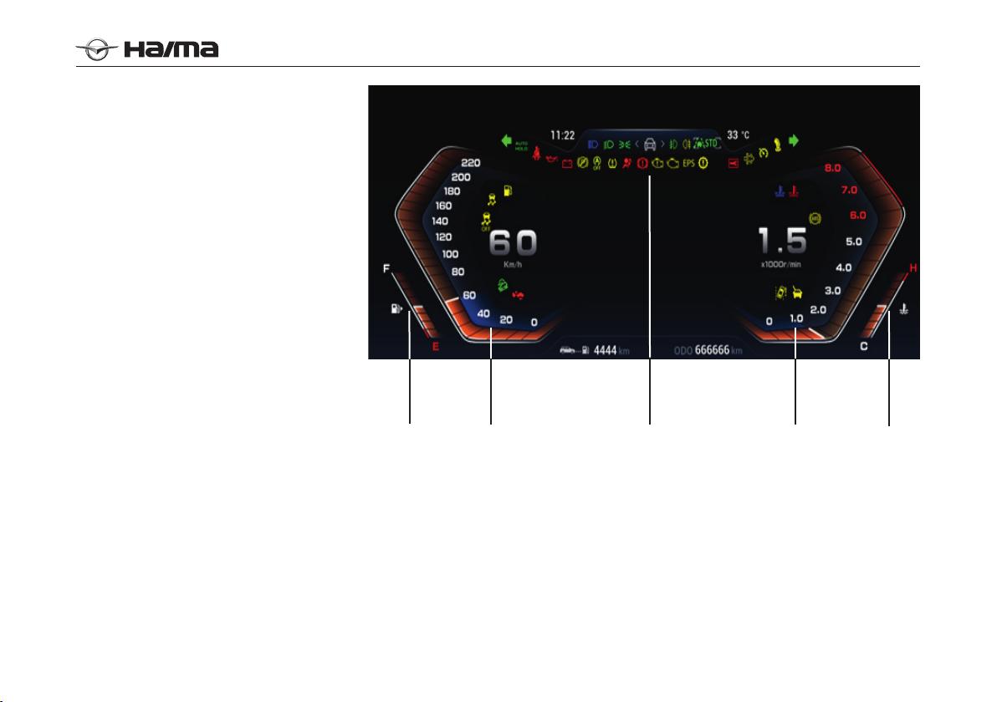
Task: Click the 8.0 mark on tachometer
Action: tap(832, 168)
